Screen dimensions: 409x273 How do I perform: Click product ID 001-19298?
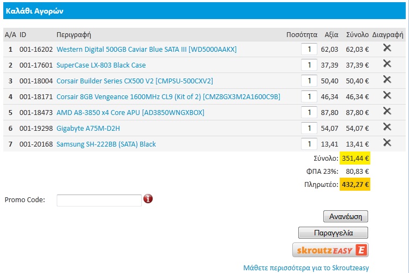(x=36, y=128)
